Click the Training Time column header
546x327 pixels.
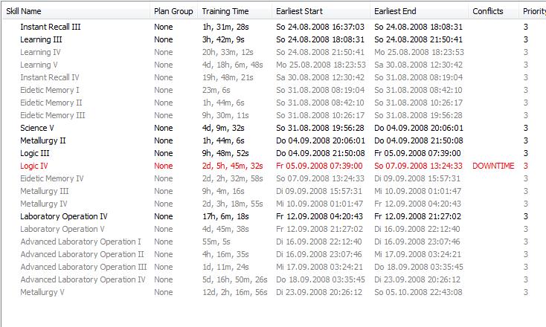pos(226,11)
